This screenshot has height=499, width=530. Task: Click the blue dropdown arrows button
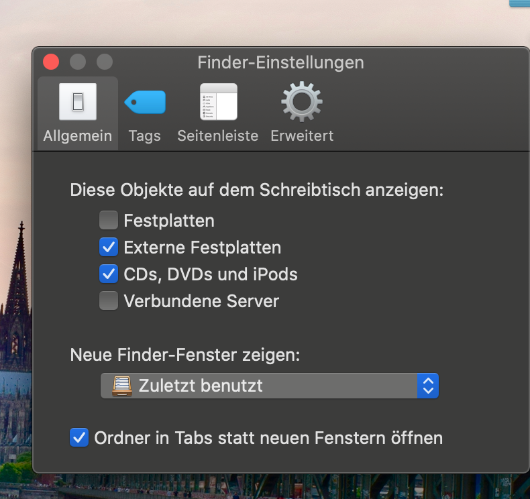(x=427, y=386)
